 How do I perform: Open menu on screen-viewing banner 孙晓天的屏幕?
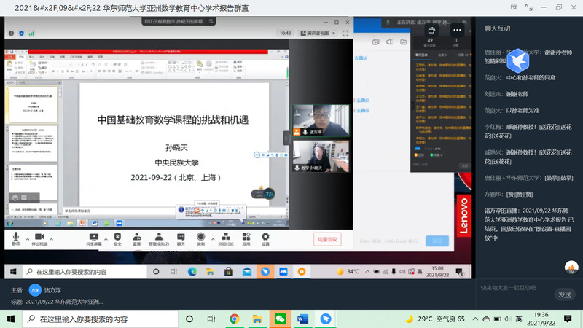(x=211, y=21)
